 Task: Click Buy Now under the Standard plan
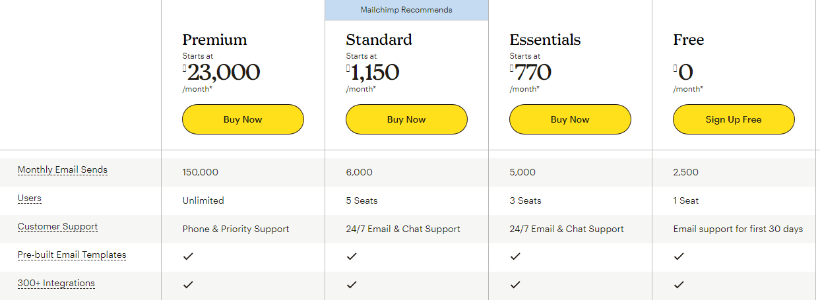[406, 119]
